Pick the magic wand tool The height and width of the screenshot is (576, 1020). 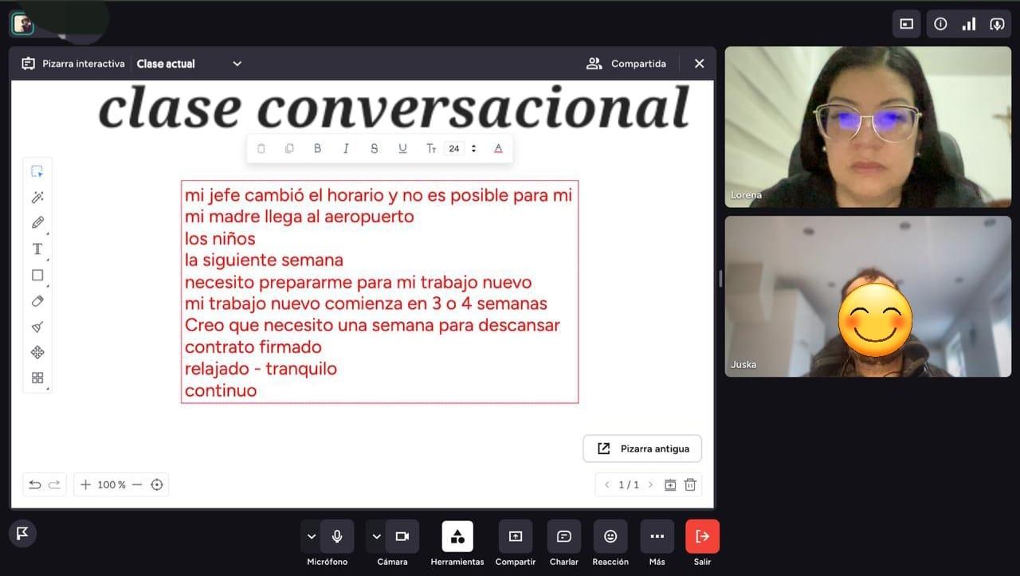37,197
